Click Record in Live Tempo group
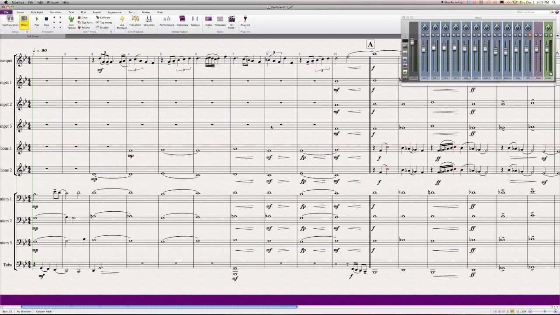560x315 pixels. [83, 28]
